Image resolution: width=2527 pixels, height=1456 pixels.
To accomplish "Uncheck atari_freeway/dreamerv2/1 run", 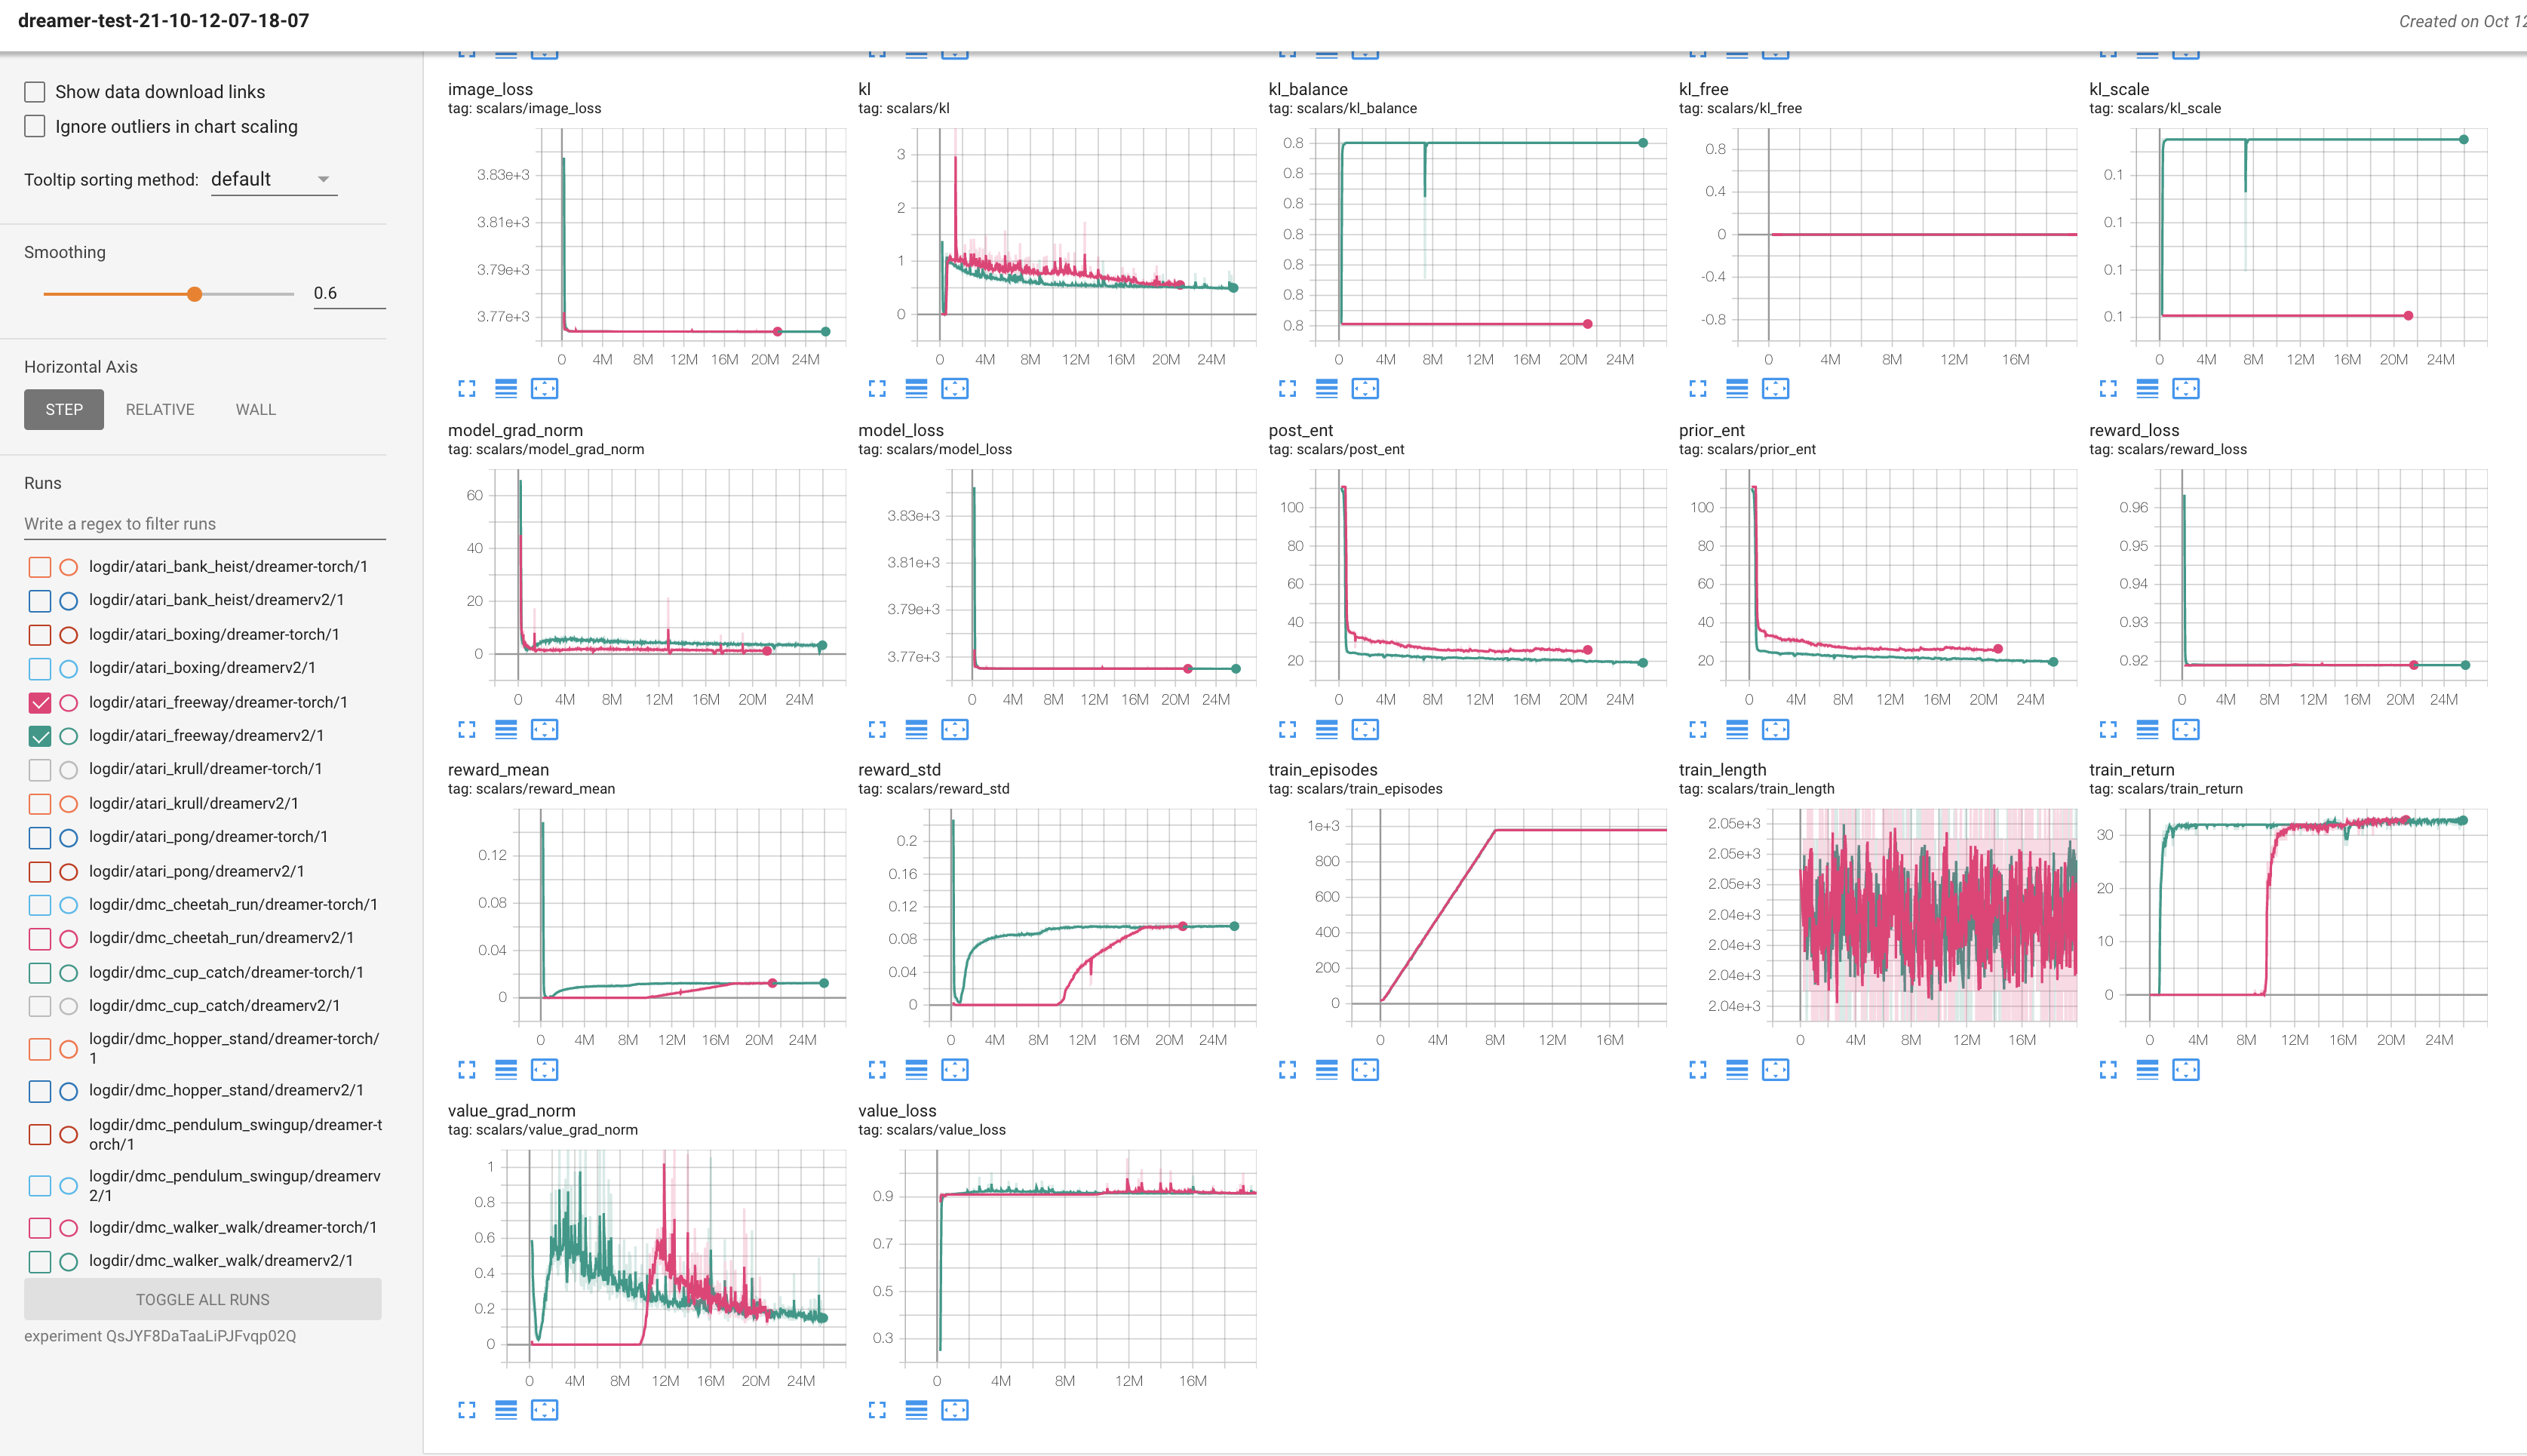I will click(40, 736).
